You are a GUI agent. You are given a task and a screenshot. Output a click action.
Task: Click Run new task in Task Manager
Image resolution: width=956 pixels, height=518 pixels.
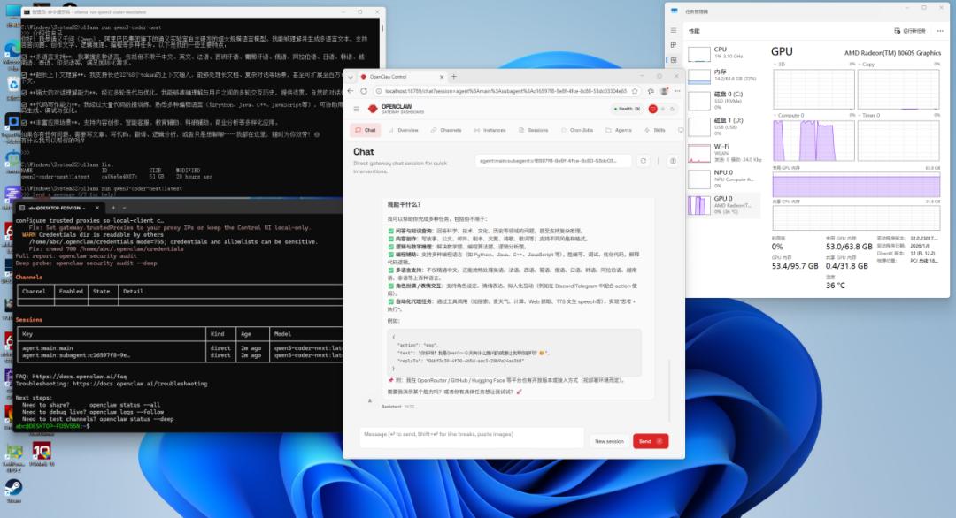(x=910, y=30)
